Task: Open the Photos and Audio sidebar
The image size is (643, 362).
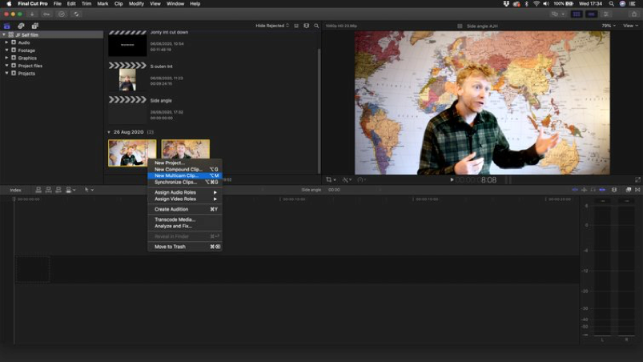Action: click(21, 26)
